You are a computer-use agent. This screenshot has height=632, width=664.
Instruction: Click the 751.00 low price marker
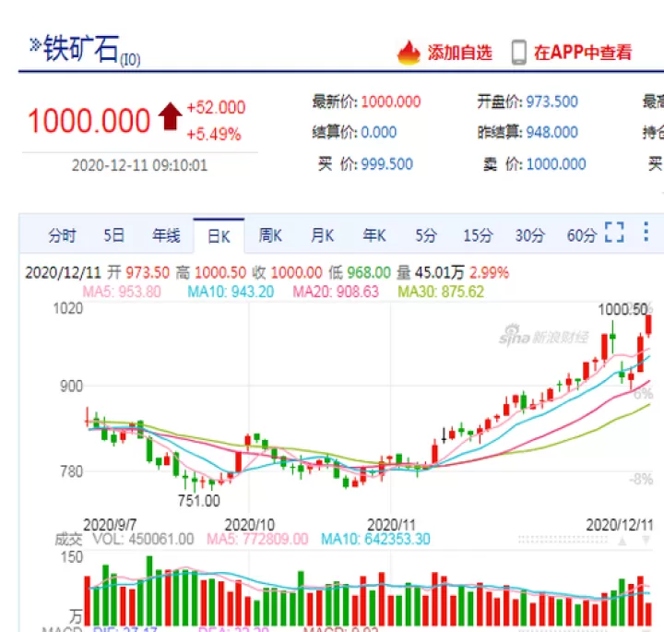pos(198,501)
